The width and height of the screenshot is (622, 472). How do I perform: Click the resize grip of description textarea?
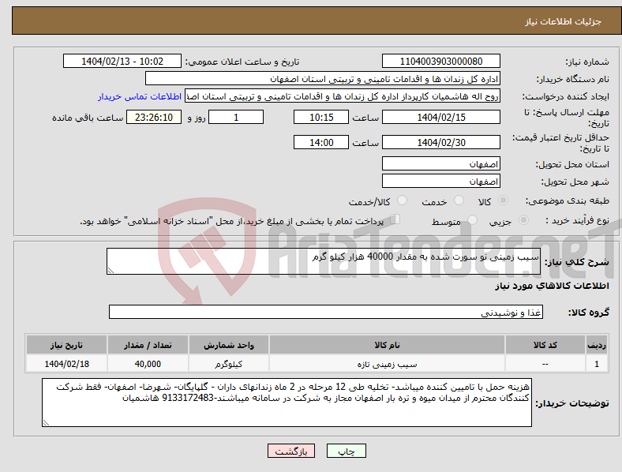click(111, 271)
